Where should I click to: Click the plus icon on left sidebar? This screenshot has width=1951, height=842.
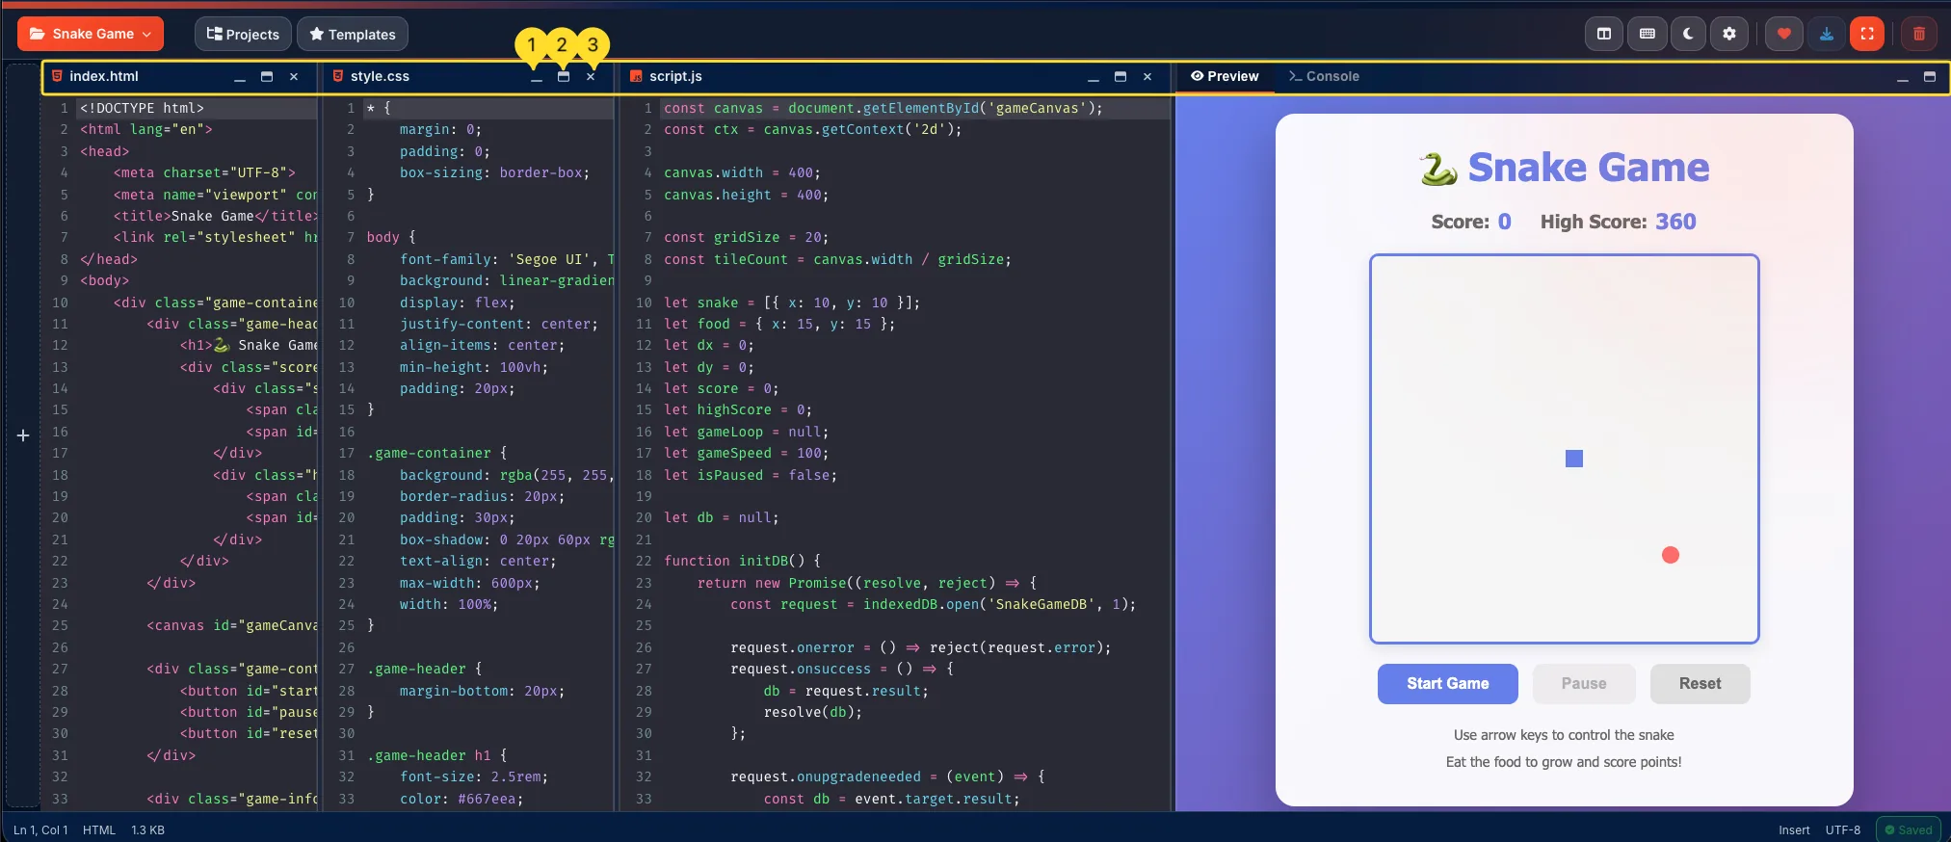coord(23,435)
